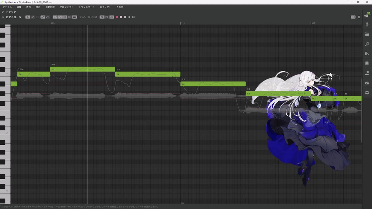The height and width of the screenshot is (209, 372).
Task: Open the music note panel
Action: (x=367, y=44)
